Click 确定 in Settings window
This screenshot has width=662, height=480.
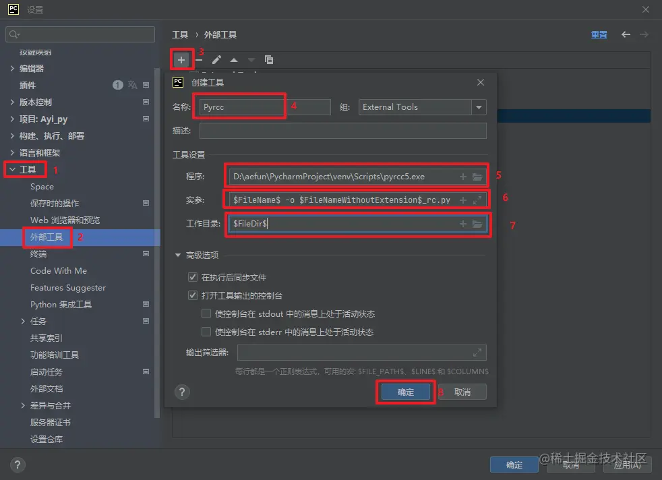coord(514,464)
